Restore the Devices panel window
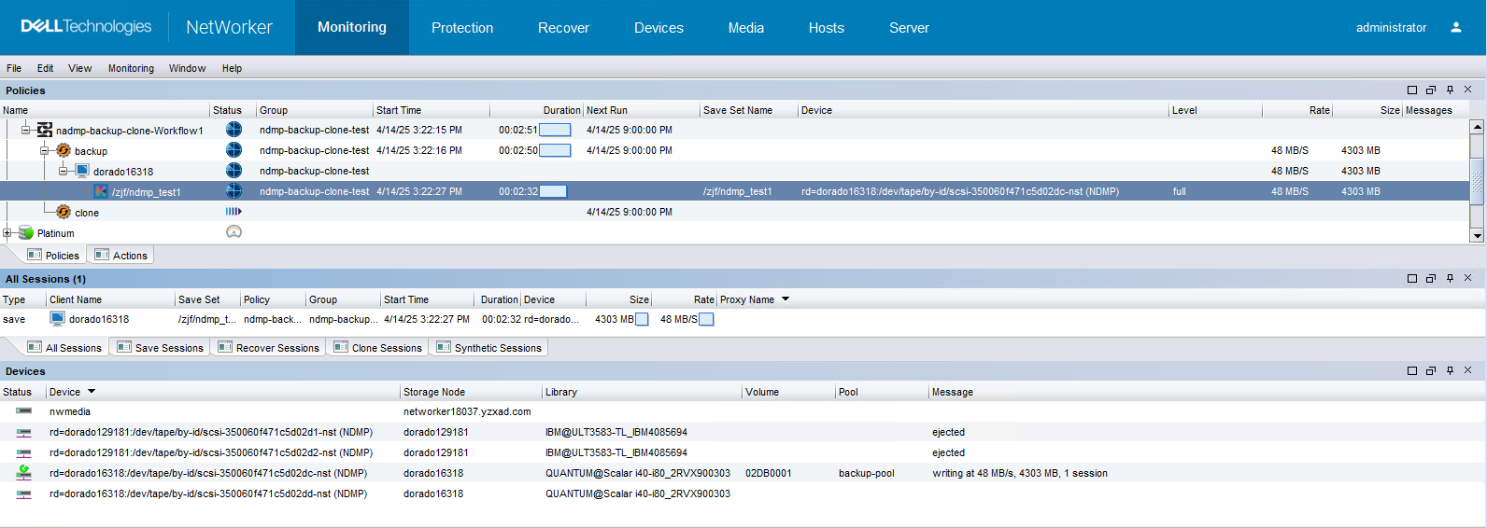 point(1431,370)
